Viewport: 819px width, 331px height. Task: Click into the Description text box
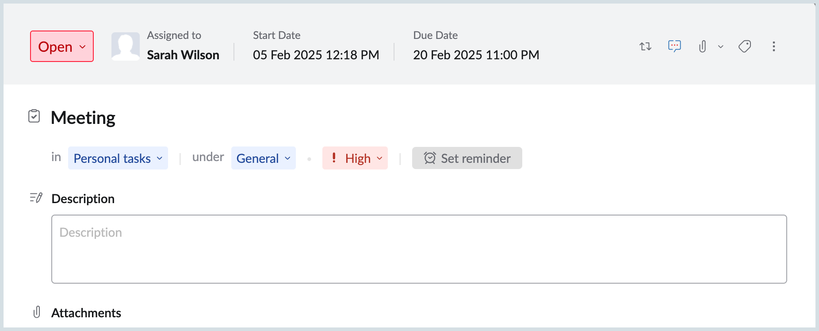pyautogui.click(x=419, y=249)
